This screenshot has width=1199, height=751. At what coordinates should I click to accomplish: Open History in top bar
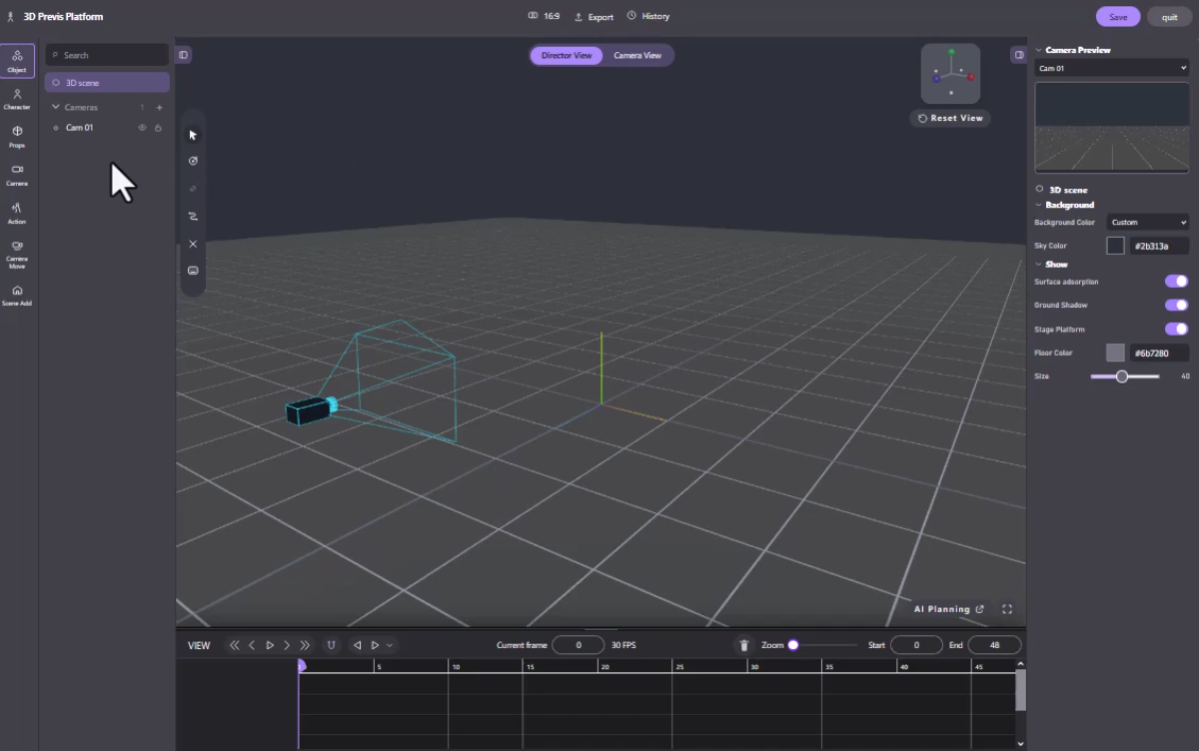point(648,16)
